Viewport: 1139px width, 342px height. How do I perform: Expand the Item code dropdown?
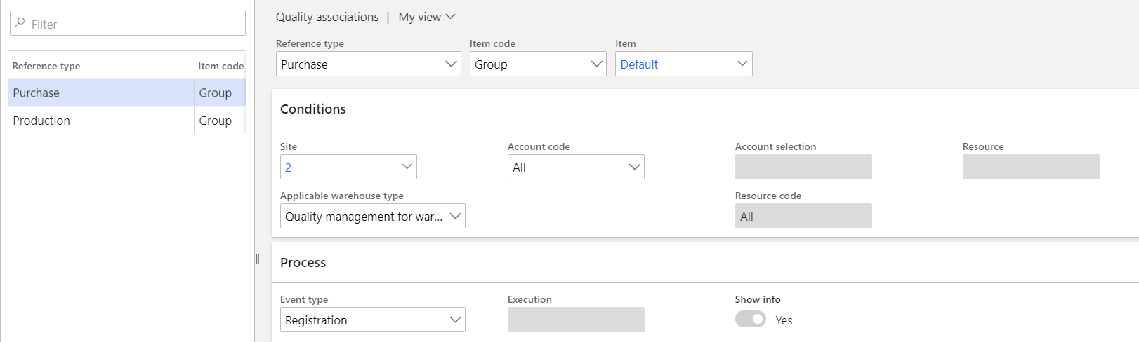tap(596, 64)
